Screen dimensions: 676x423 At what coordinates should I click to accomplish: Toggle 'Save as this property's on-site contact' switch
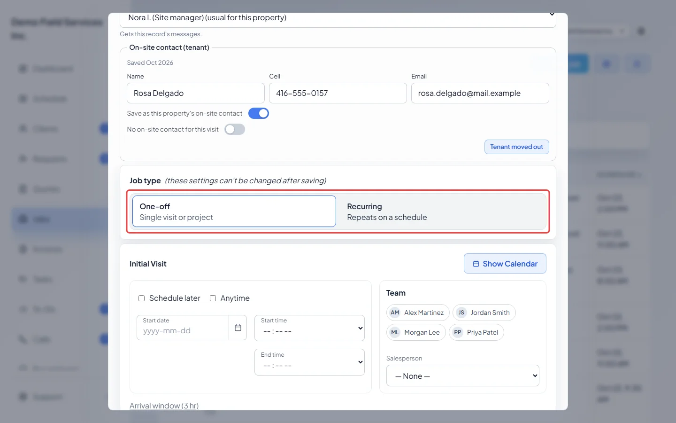(x=259, y=113)
